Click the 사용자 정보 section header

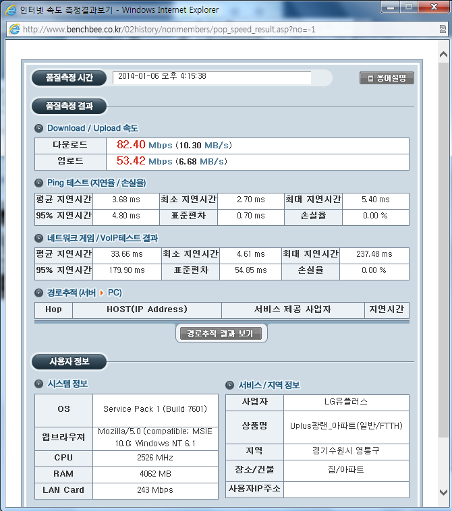pyautogui.click(x=69, y=361)
